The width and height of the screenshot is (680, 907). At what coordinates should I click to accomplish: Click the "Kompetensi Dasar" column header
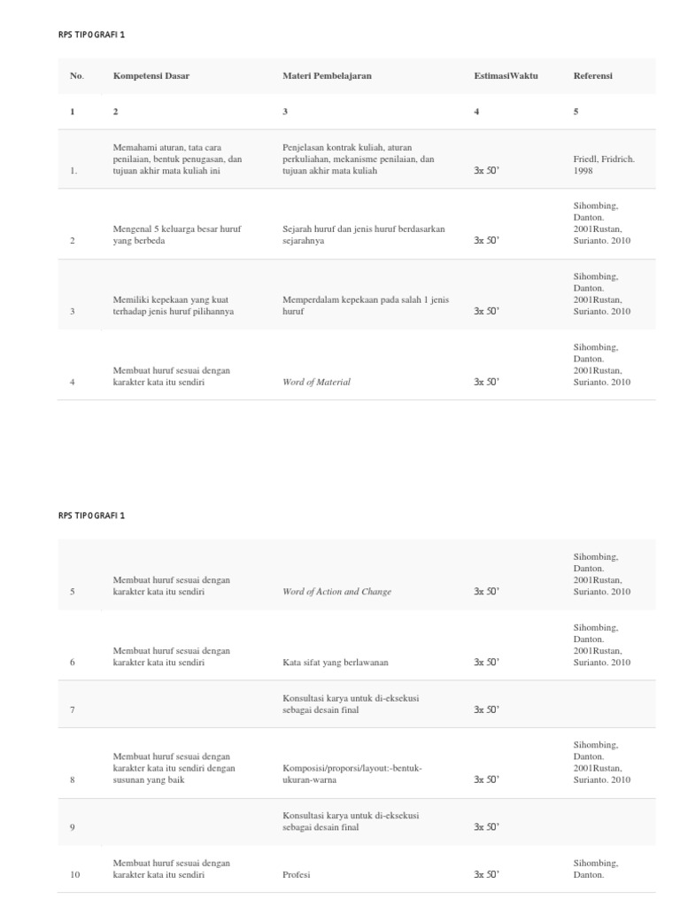[151, 76]
